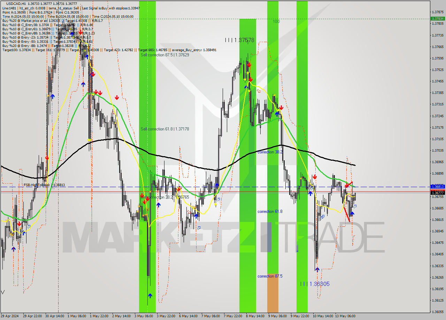Viewport: 446px width, 320px height.
Task: Click the '3 May 06:00' time axis label
Action: 144,316
